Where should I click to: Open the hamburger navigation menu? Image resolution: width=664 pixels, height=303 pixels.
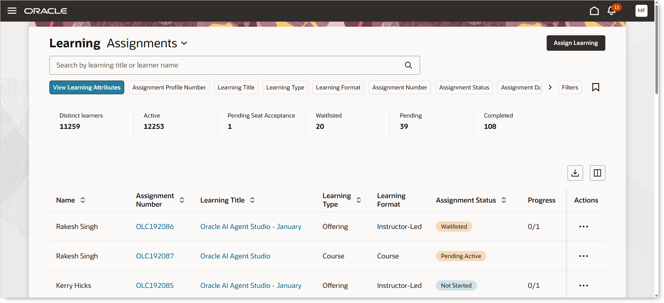pos(12,11)
